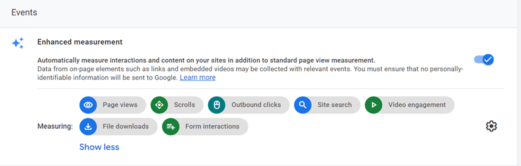Select the Scrolls chip label
Viewport: 521px width, 166px height.
coord(184,105)
